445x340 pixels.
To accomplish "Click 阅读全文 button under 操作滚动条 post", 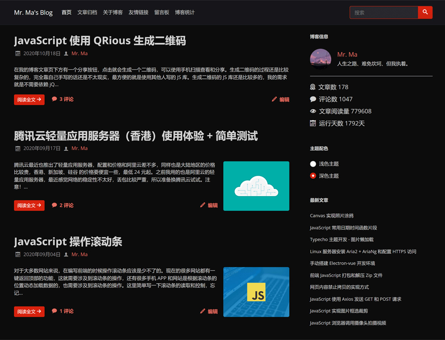I will coord(29,312).
